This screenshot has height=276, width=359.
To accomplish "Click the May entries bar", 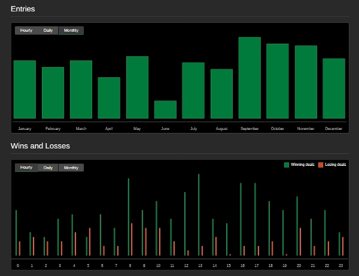I will [137, 87].
